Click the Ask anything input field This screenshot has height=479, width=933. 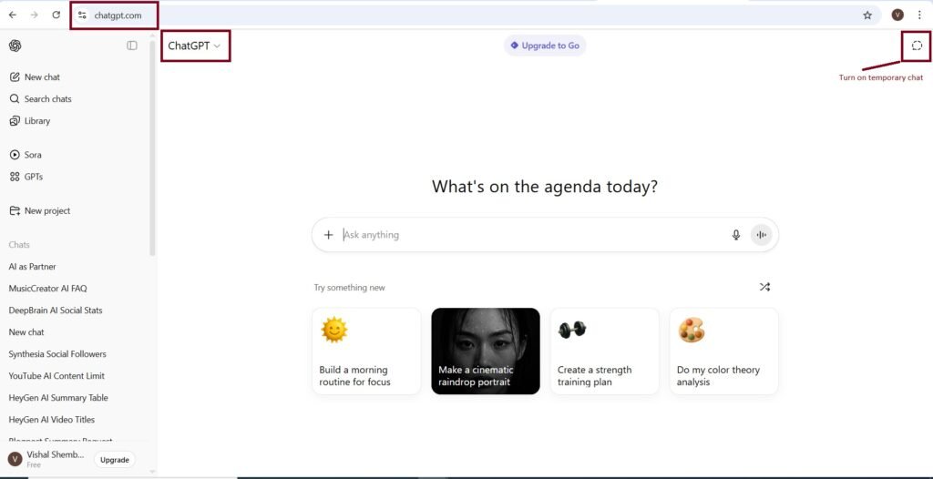[528, 235]
